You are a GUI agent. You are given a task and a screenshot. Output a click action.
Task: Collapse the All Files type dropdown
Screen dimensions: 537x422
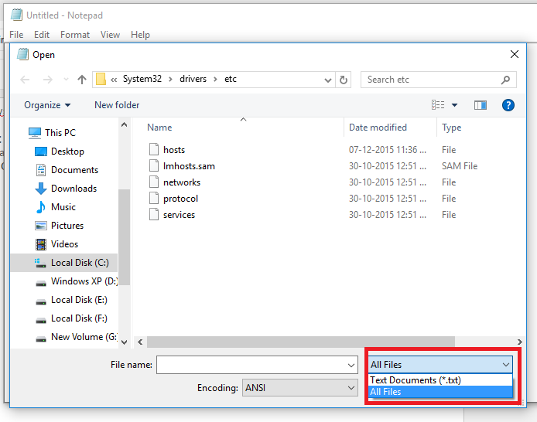tap(440, 365)
